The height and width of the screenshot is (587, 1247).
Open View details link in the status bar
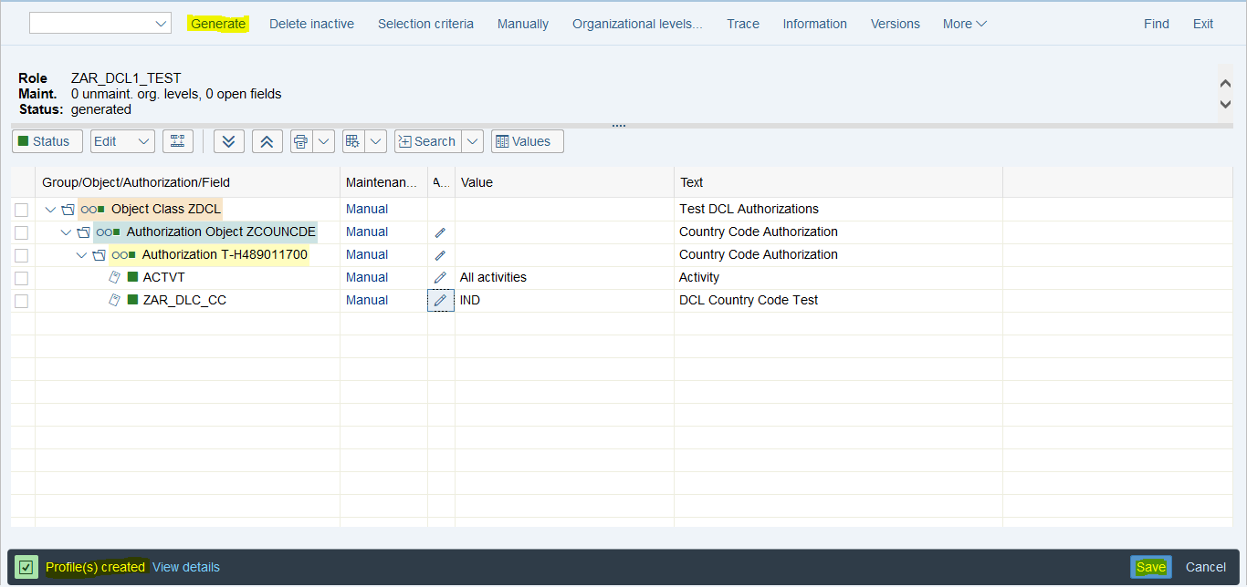coord(186,566)
